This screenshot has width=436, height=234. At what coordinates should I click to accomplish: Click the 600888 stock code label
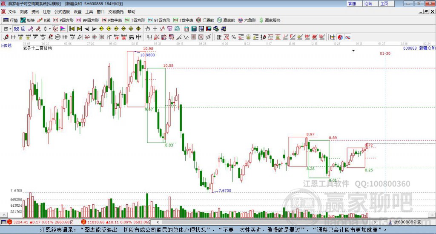410,48
